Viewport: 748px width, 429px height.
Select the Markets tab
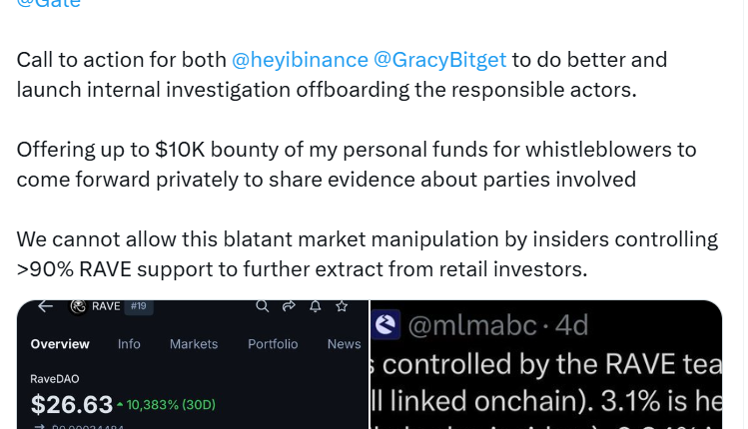click(194, 344)
